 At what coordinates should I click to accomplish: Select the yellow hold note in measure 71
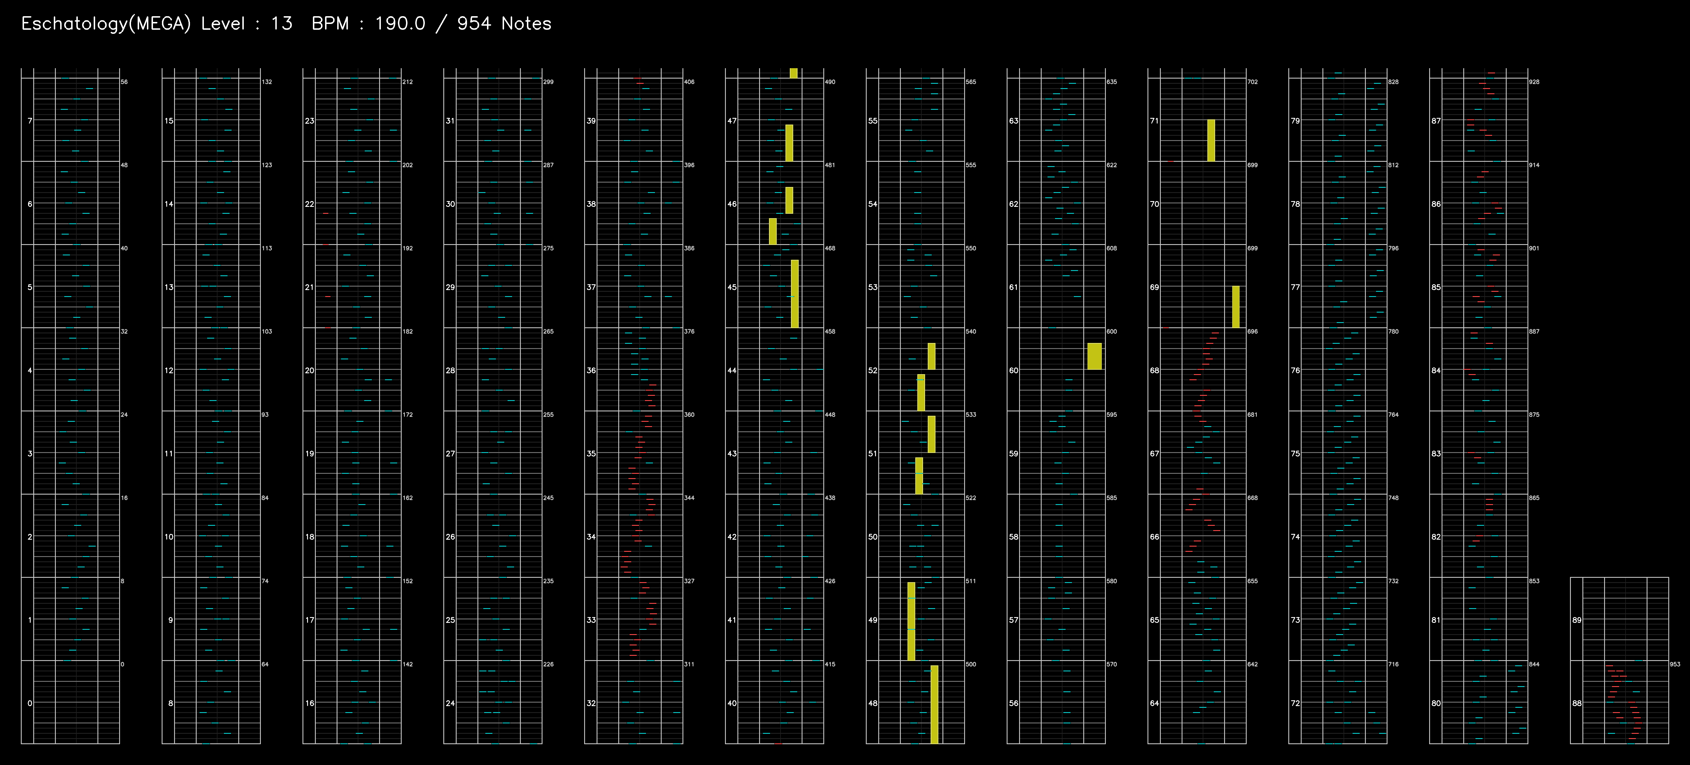(x=1211, y=140)
